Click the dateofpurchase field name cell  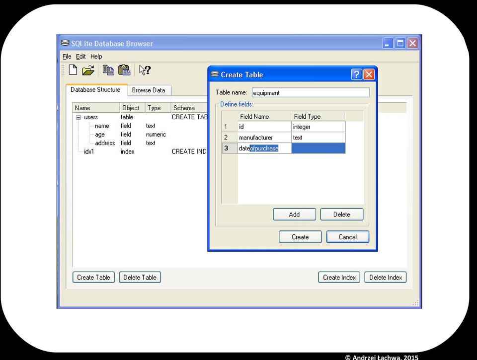[x=264, y=148]
